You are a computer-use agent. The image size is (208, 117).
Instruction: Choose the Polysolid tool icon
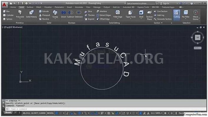click(20, 14)
